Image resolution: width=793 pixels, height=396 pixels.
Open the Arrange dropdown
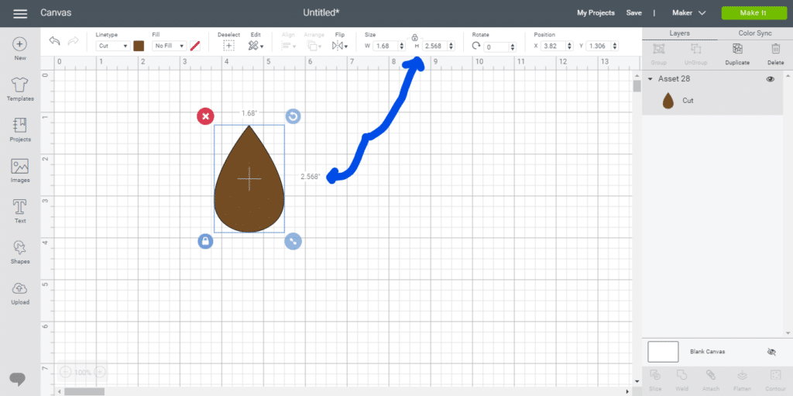314,46
